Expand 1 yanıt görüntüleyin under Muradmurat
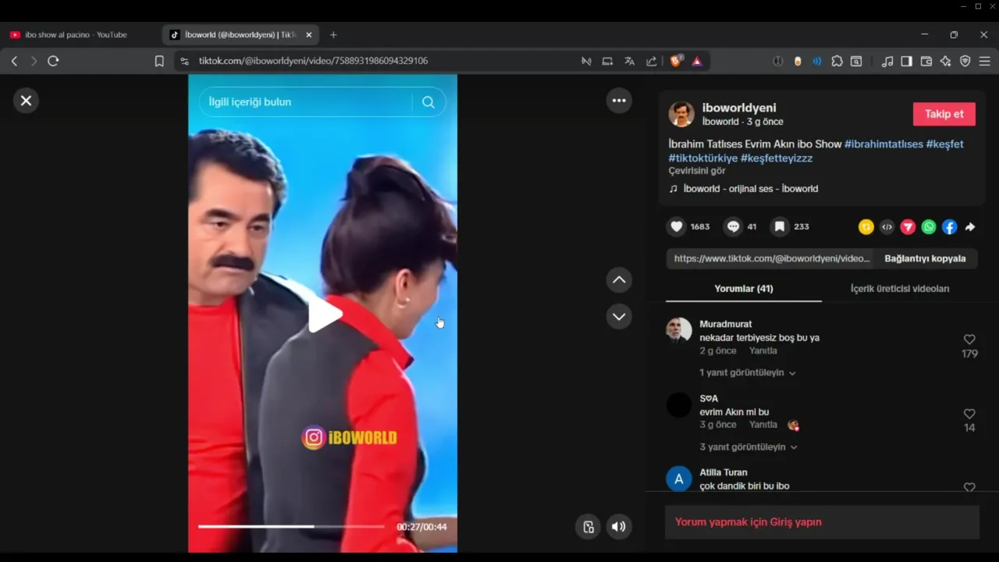Screen dimensions: 999x562 pos(747,373)
